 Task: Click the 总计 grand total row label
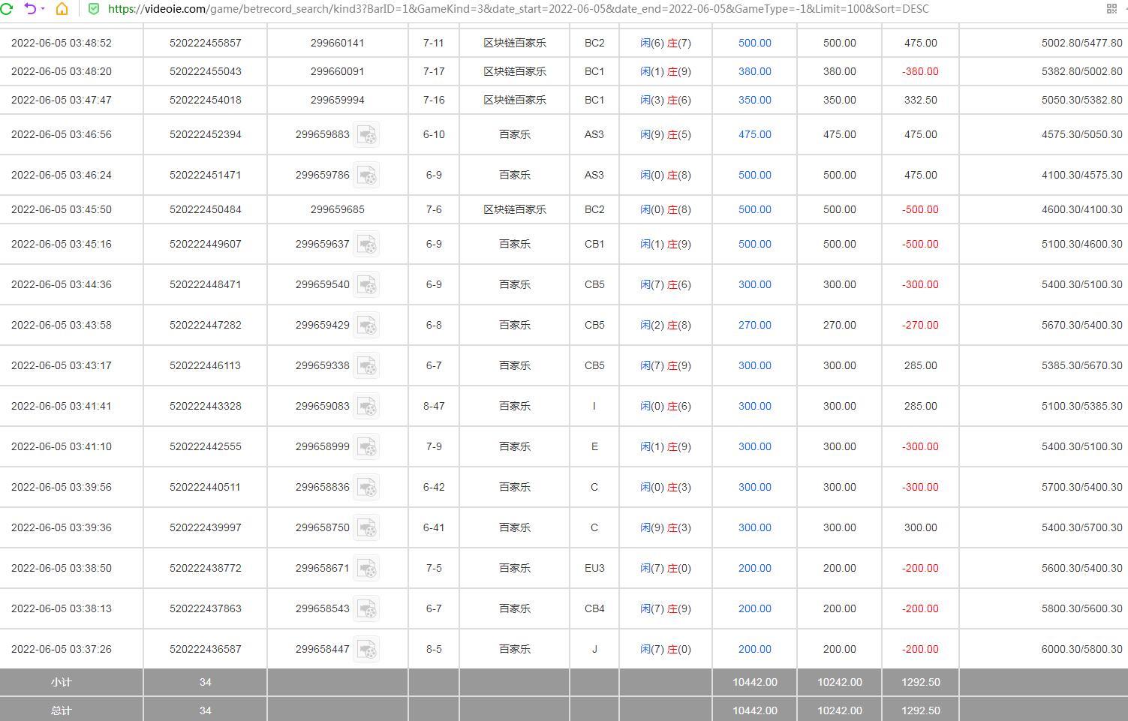[x=62, y=710]
